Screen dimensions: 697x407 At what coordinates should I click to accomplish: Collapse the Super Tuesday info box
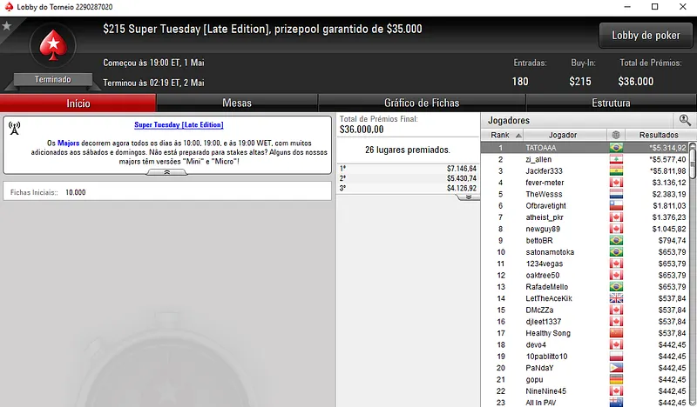(166, 172)
